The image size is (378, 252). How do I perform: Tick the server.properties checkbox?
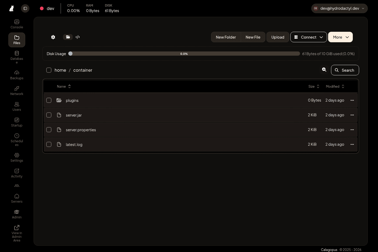point(49,130)
